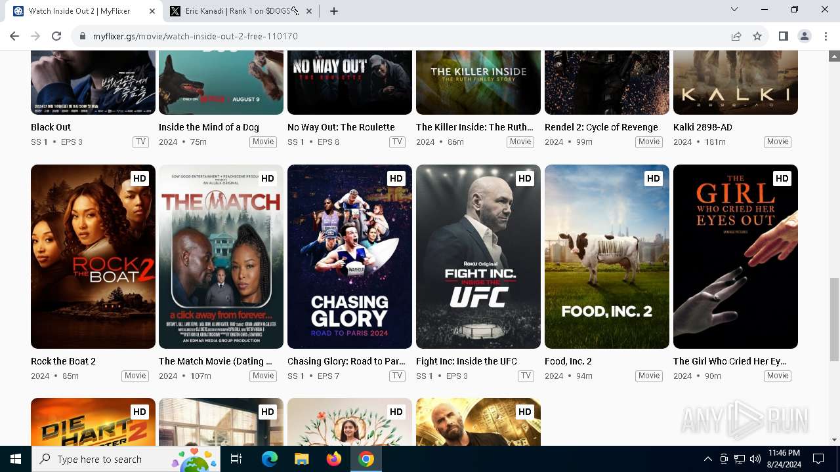Screen dimensions: 840x472
Task: Click Chasing Glory: Road to Par... title
Action: pyautogui.click(x=346, y=361)
